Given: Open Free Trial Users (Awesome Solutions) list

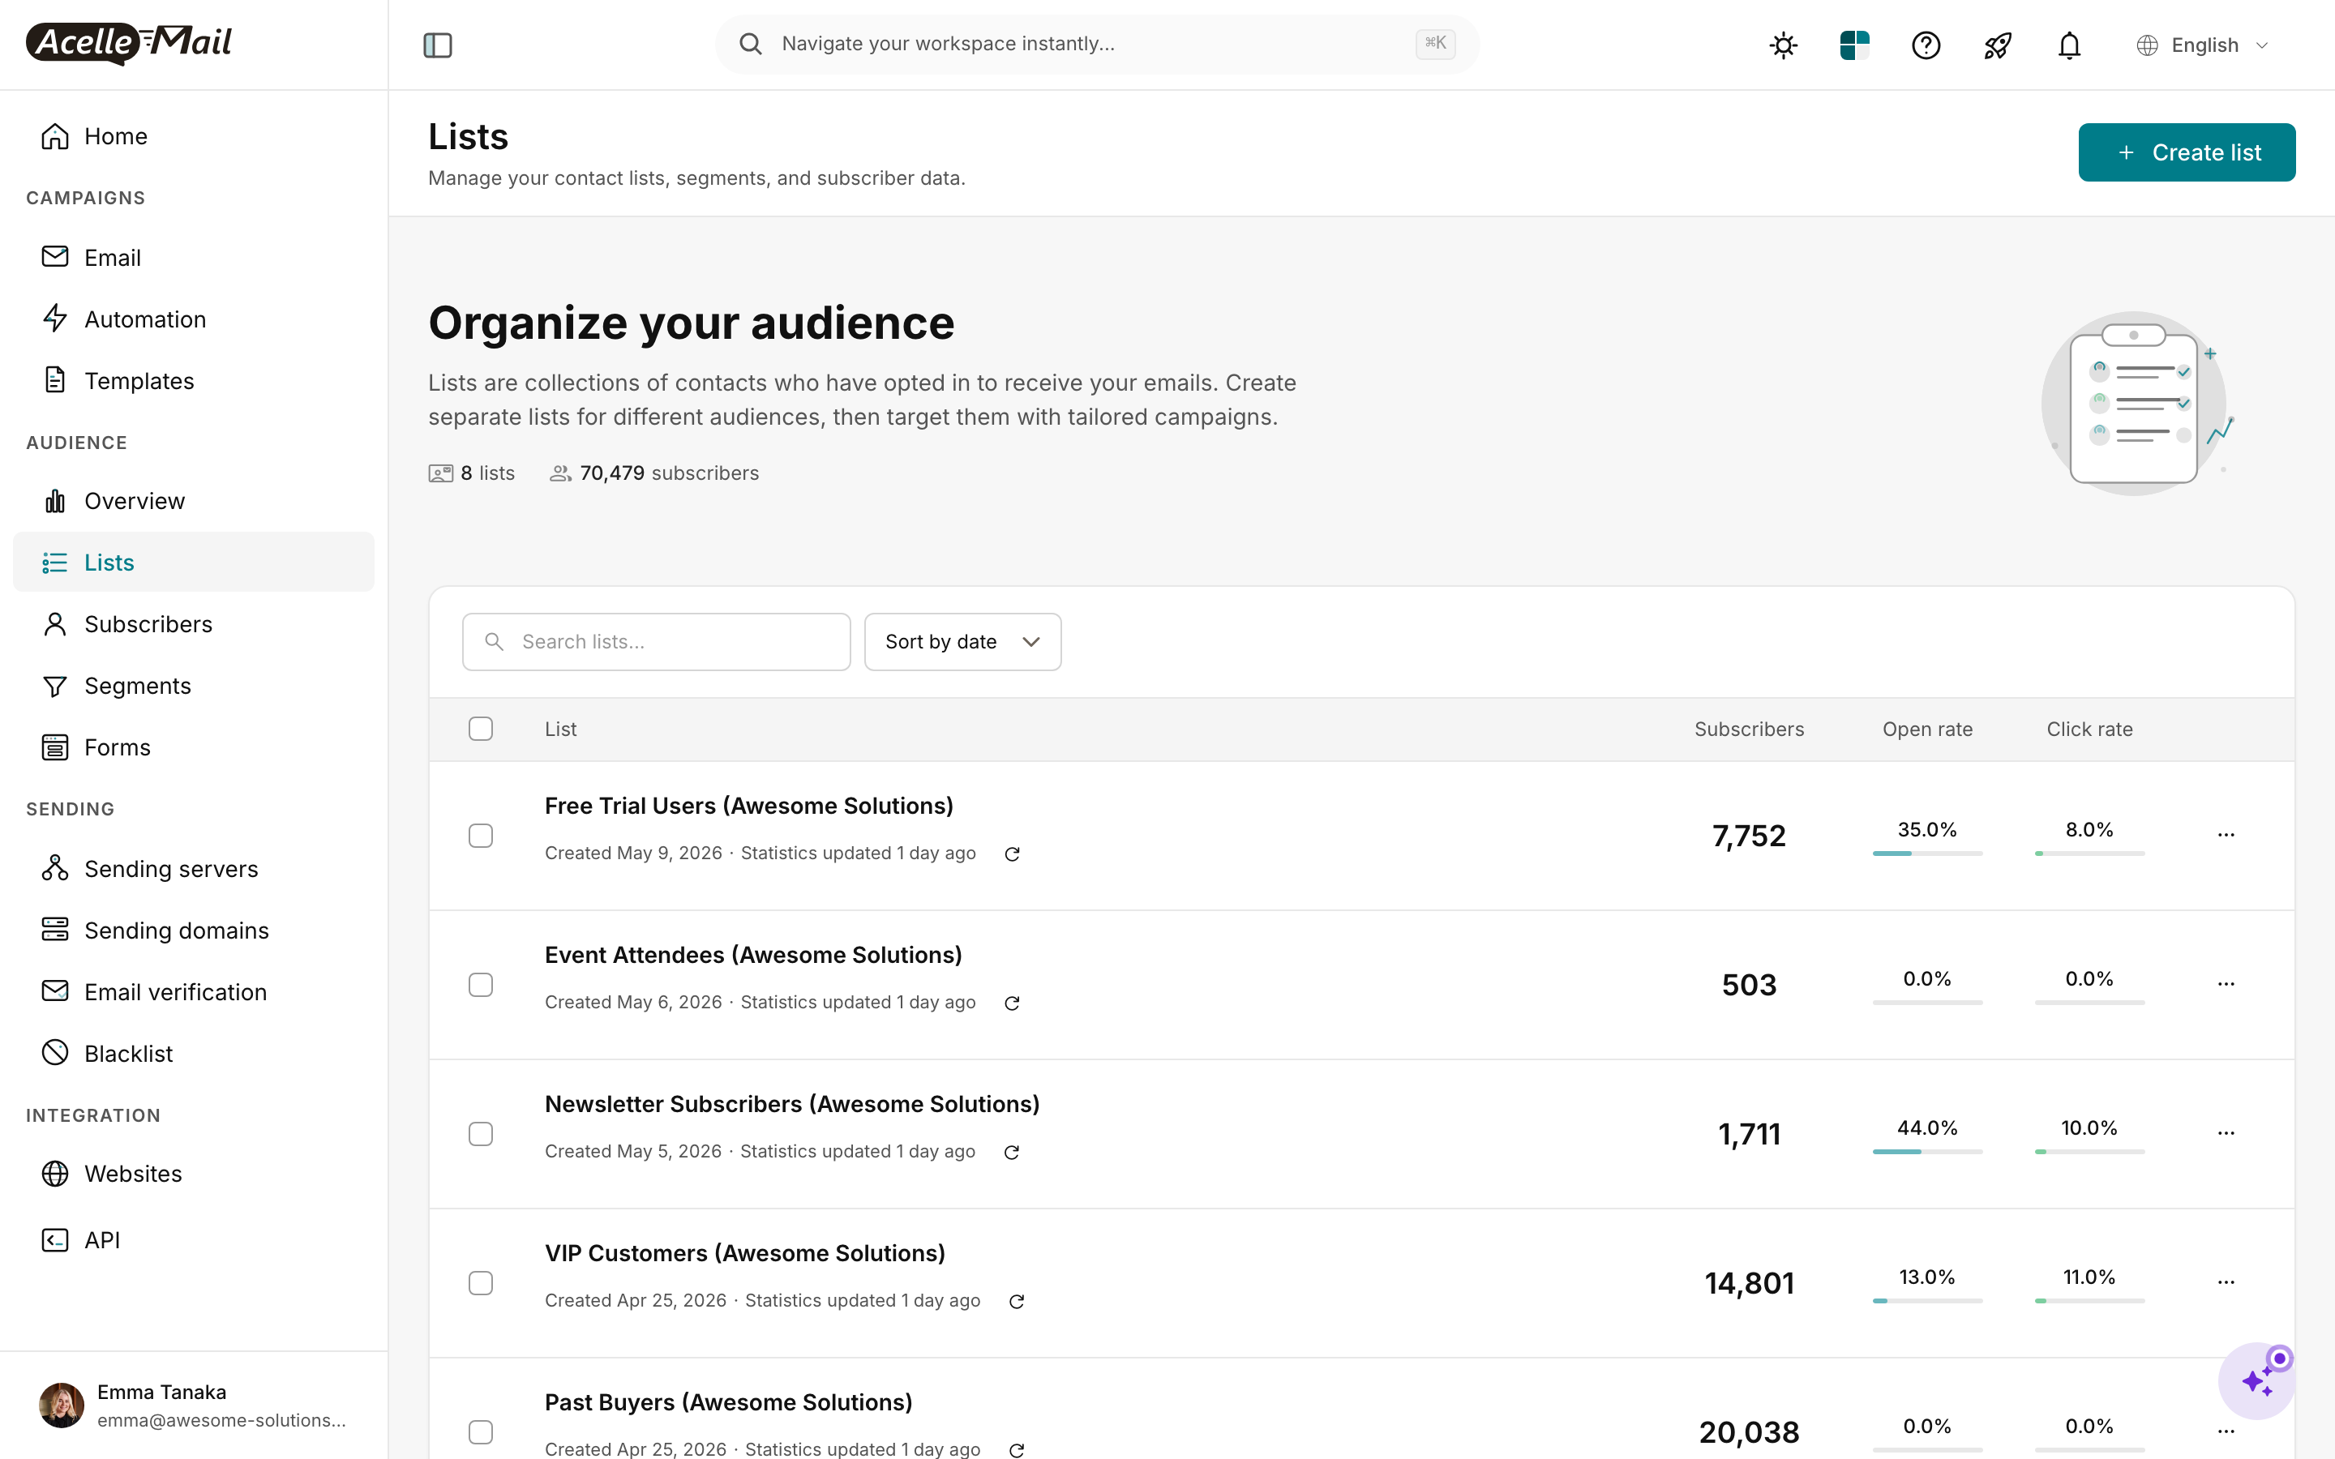Looking at the screenshot, I should tap(749, 806).
